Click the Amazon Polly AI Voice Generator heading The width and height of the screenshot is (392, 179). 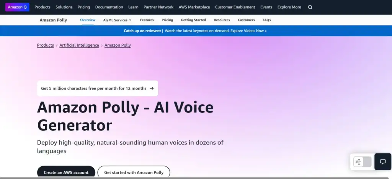125,116
